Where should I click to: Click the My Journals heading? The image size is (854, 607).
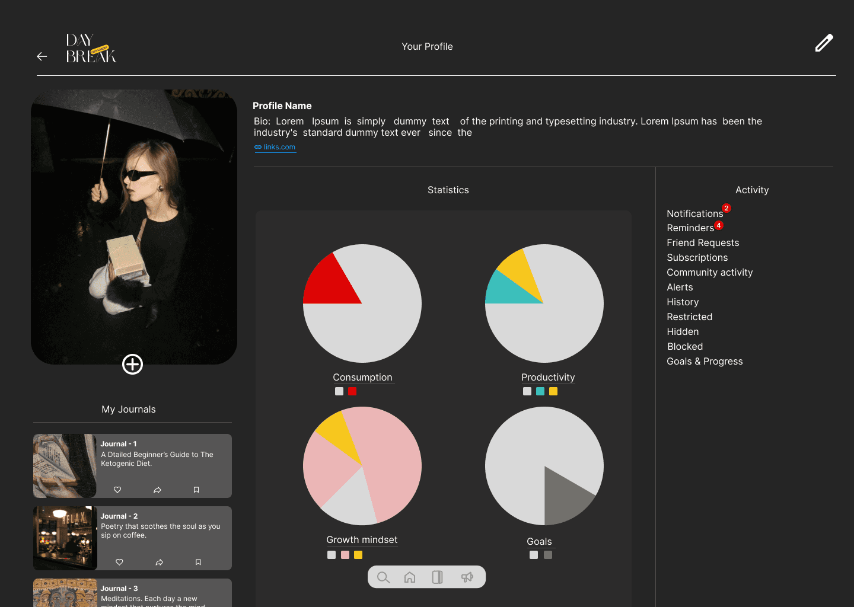(129, 409)
